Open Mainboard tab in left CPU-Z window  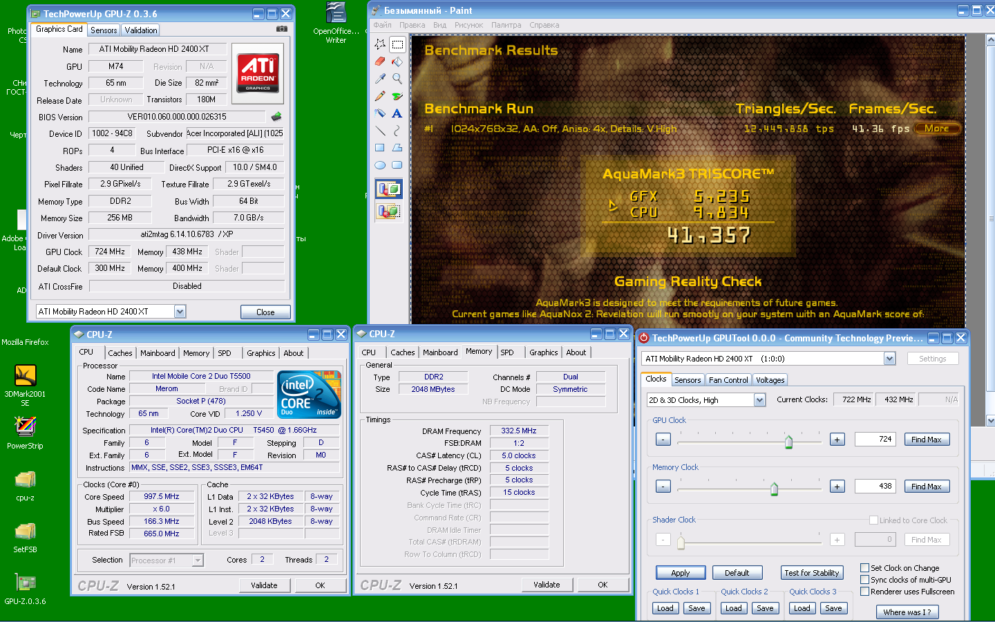[158, 353]
